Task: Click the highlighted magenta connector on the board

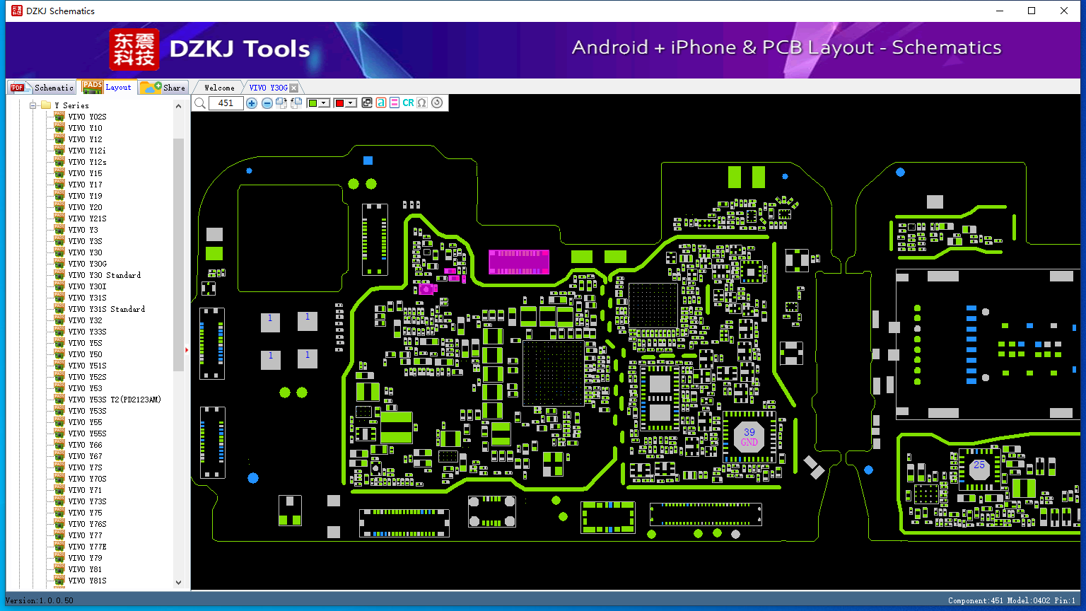Action: click(519, 262)
